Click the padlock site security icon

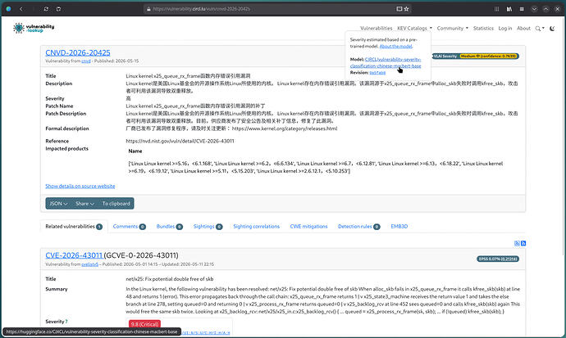tap(148, 9)
